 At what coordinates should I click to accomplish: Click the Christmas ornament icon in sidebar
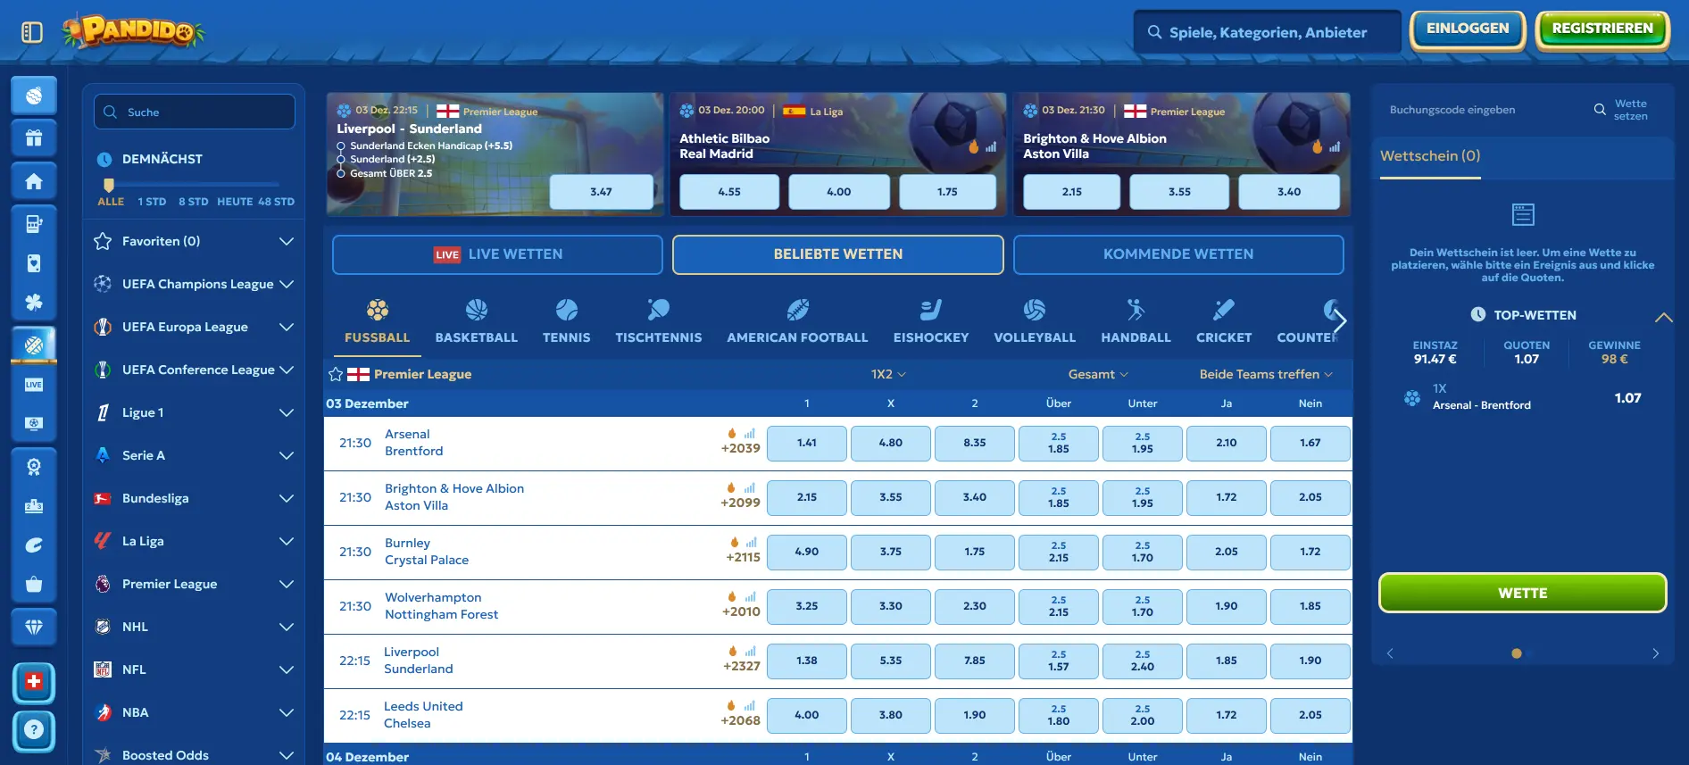(x=34, y=96)
